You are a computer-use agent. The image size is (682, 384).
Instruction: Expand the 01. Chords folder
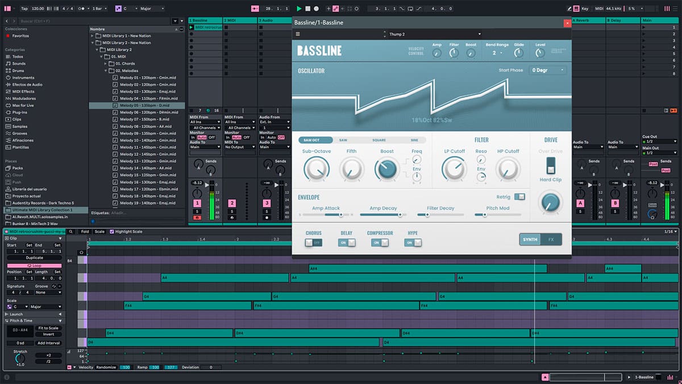pos(106,64)
